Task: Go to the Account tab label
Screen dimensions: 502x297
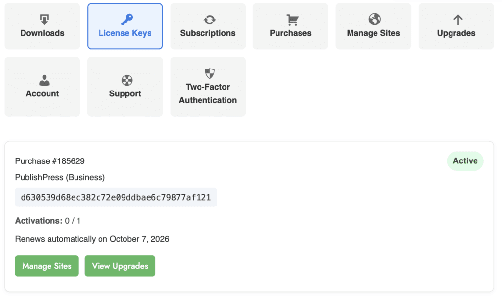Action: [x=43, y=94]
